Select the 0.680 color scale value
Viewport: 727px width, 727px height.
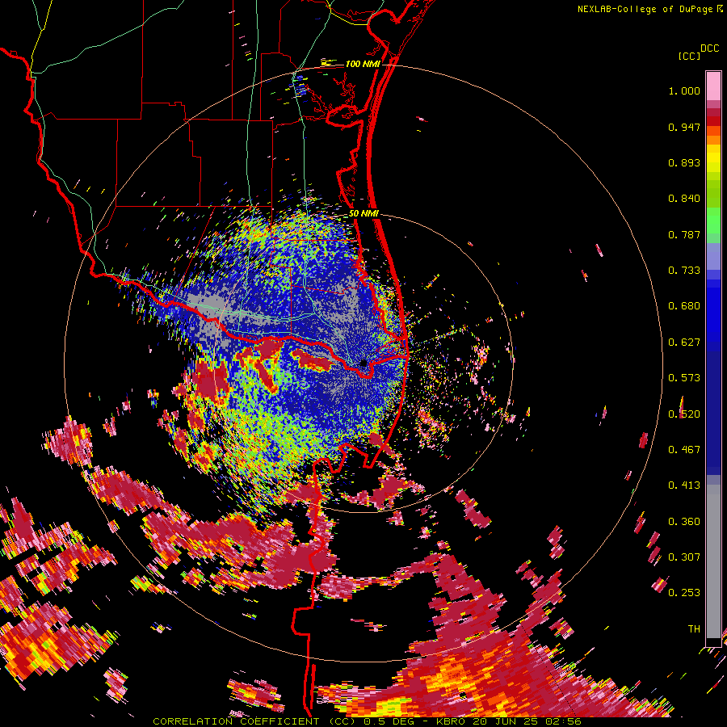pyautogui.click(x=684, y=306)
